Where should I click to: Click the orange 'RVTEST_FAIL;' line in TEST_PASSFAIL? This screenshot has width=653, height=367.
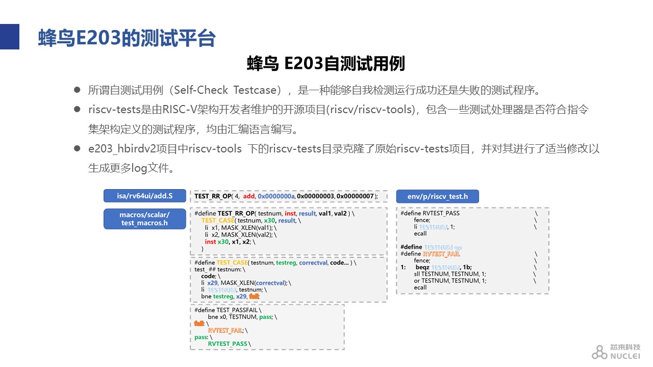pyautogui.click(x=228, y=330)
